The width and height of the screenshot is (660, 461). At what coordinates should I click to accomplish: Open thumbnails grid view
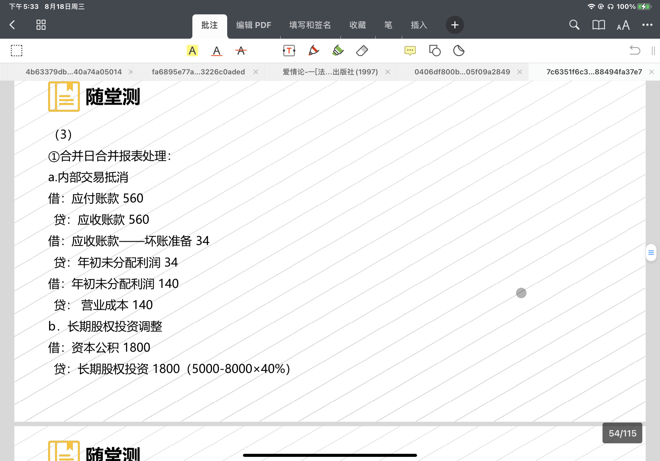tap(41, 25)
